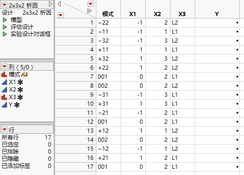Viewport: 244px width, 175px height.
Task: Select row number 7 header
Action: point(75,77)
